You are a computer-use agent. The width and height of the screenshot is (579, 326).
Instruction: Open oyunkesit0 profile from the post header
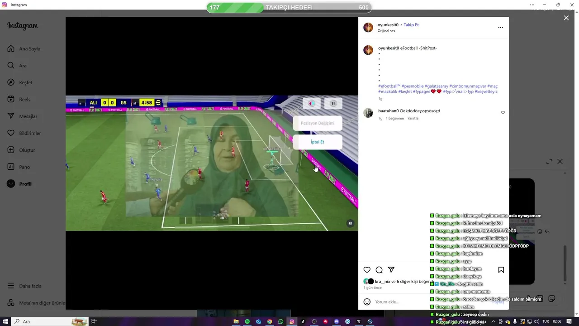pos(388,25)
